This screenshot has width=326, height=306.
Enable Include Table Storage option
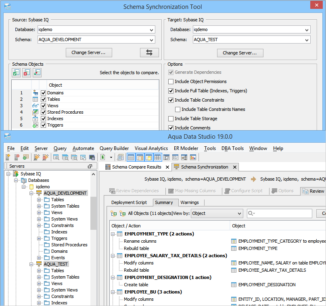click(171, 119)
